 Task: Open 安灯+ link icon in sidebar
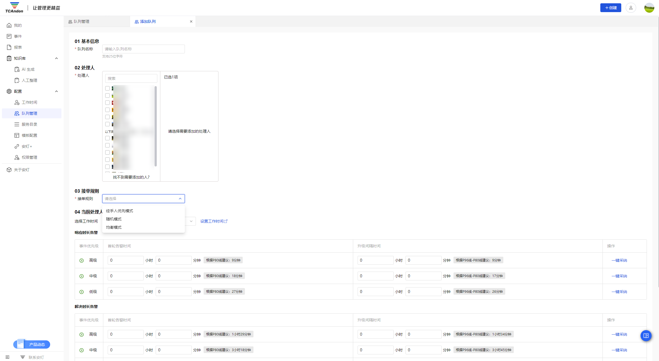click(x=17, y=146)
